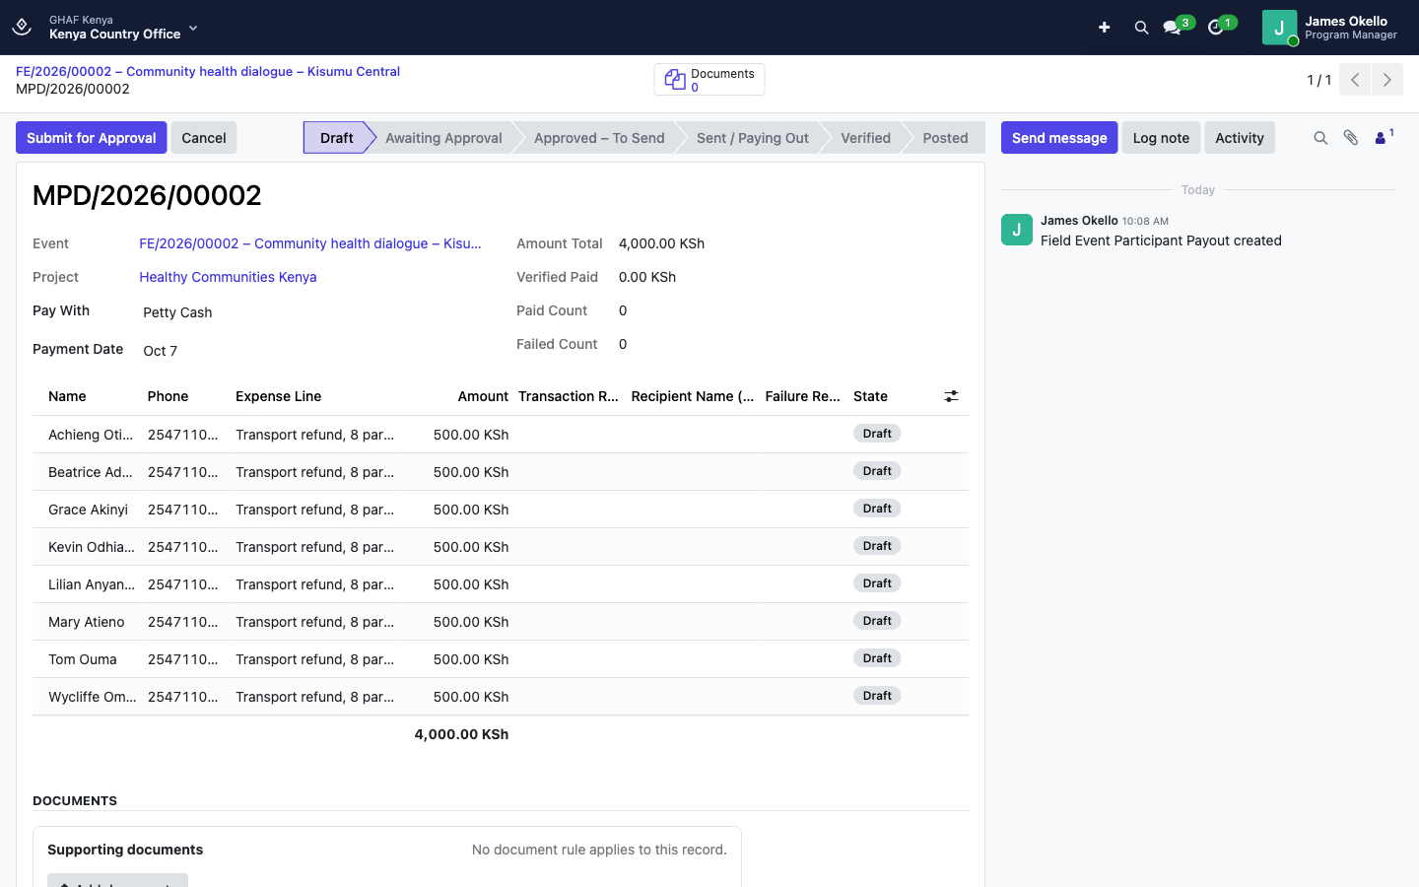Image resolution: width=1419 pixels, height=887 pixels.
Task: Search messages in chatter
Action: [x=1320, y=138]
